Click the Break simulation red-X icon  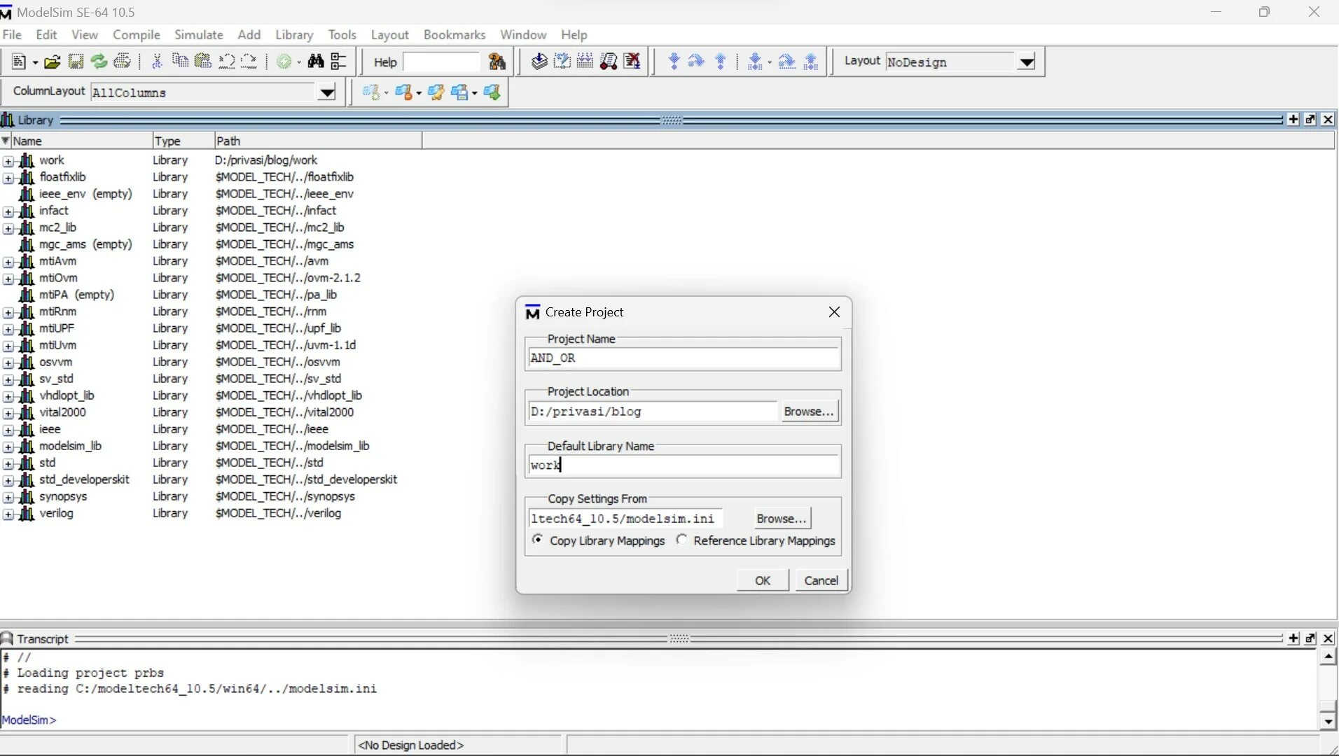632,62
